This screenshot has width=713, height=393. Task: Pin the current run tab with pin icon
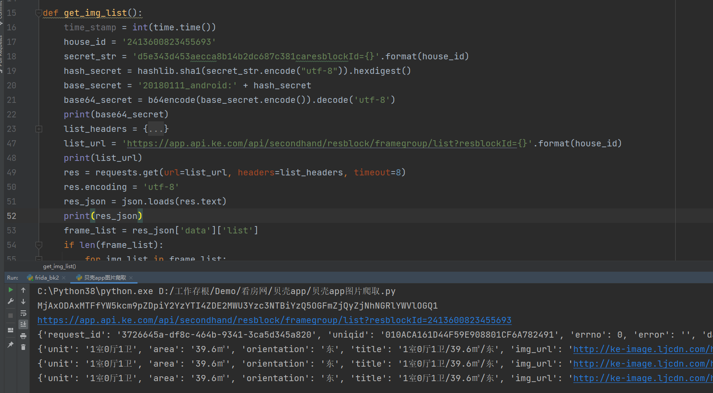point(11,345)
